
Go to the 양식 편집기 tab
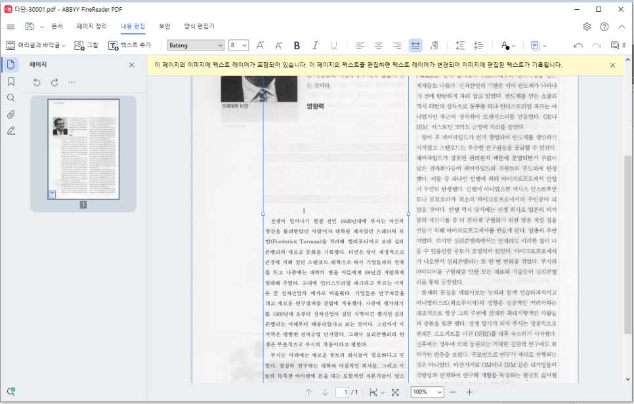point(199,26)
